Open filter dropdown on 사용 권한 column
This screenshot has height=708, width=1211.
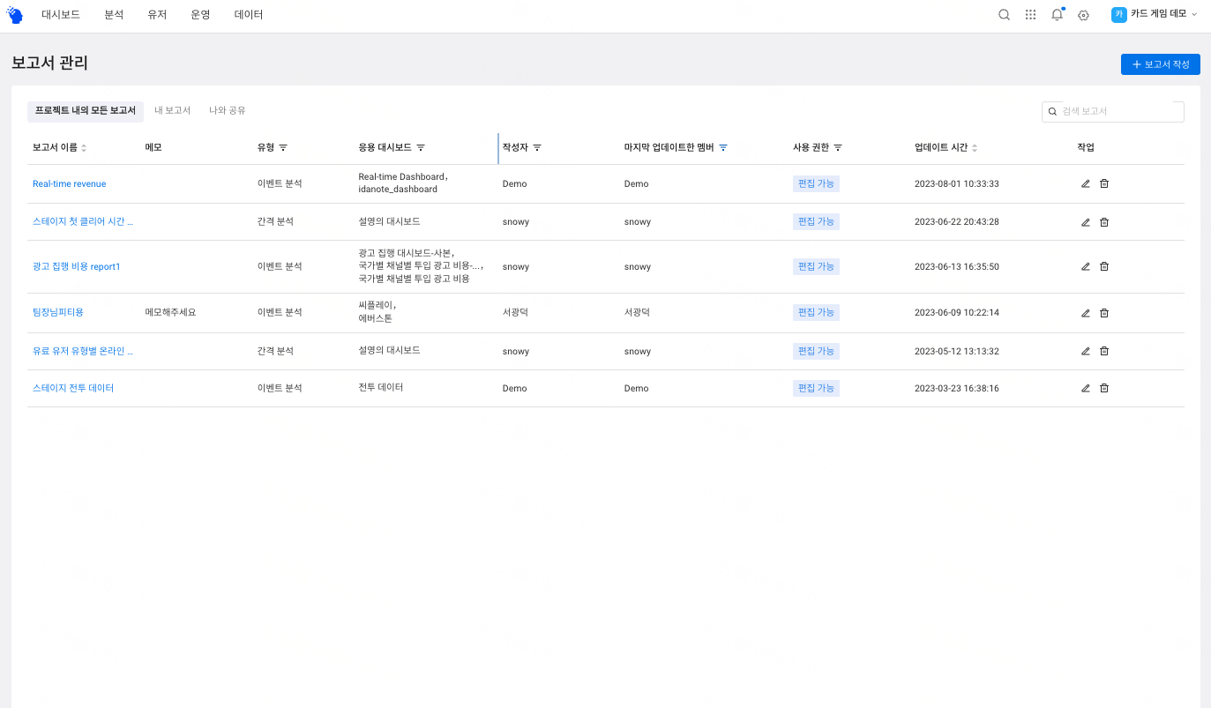pyautogui.click(x=839, y=147)
